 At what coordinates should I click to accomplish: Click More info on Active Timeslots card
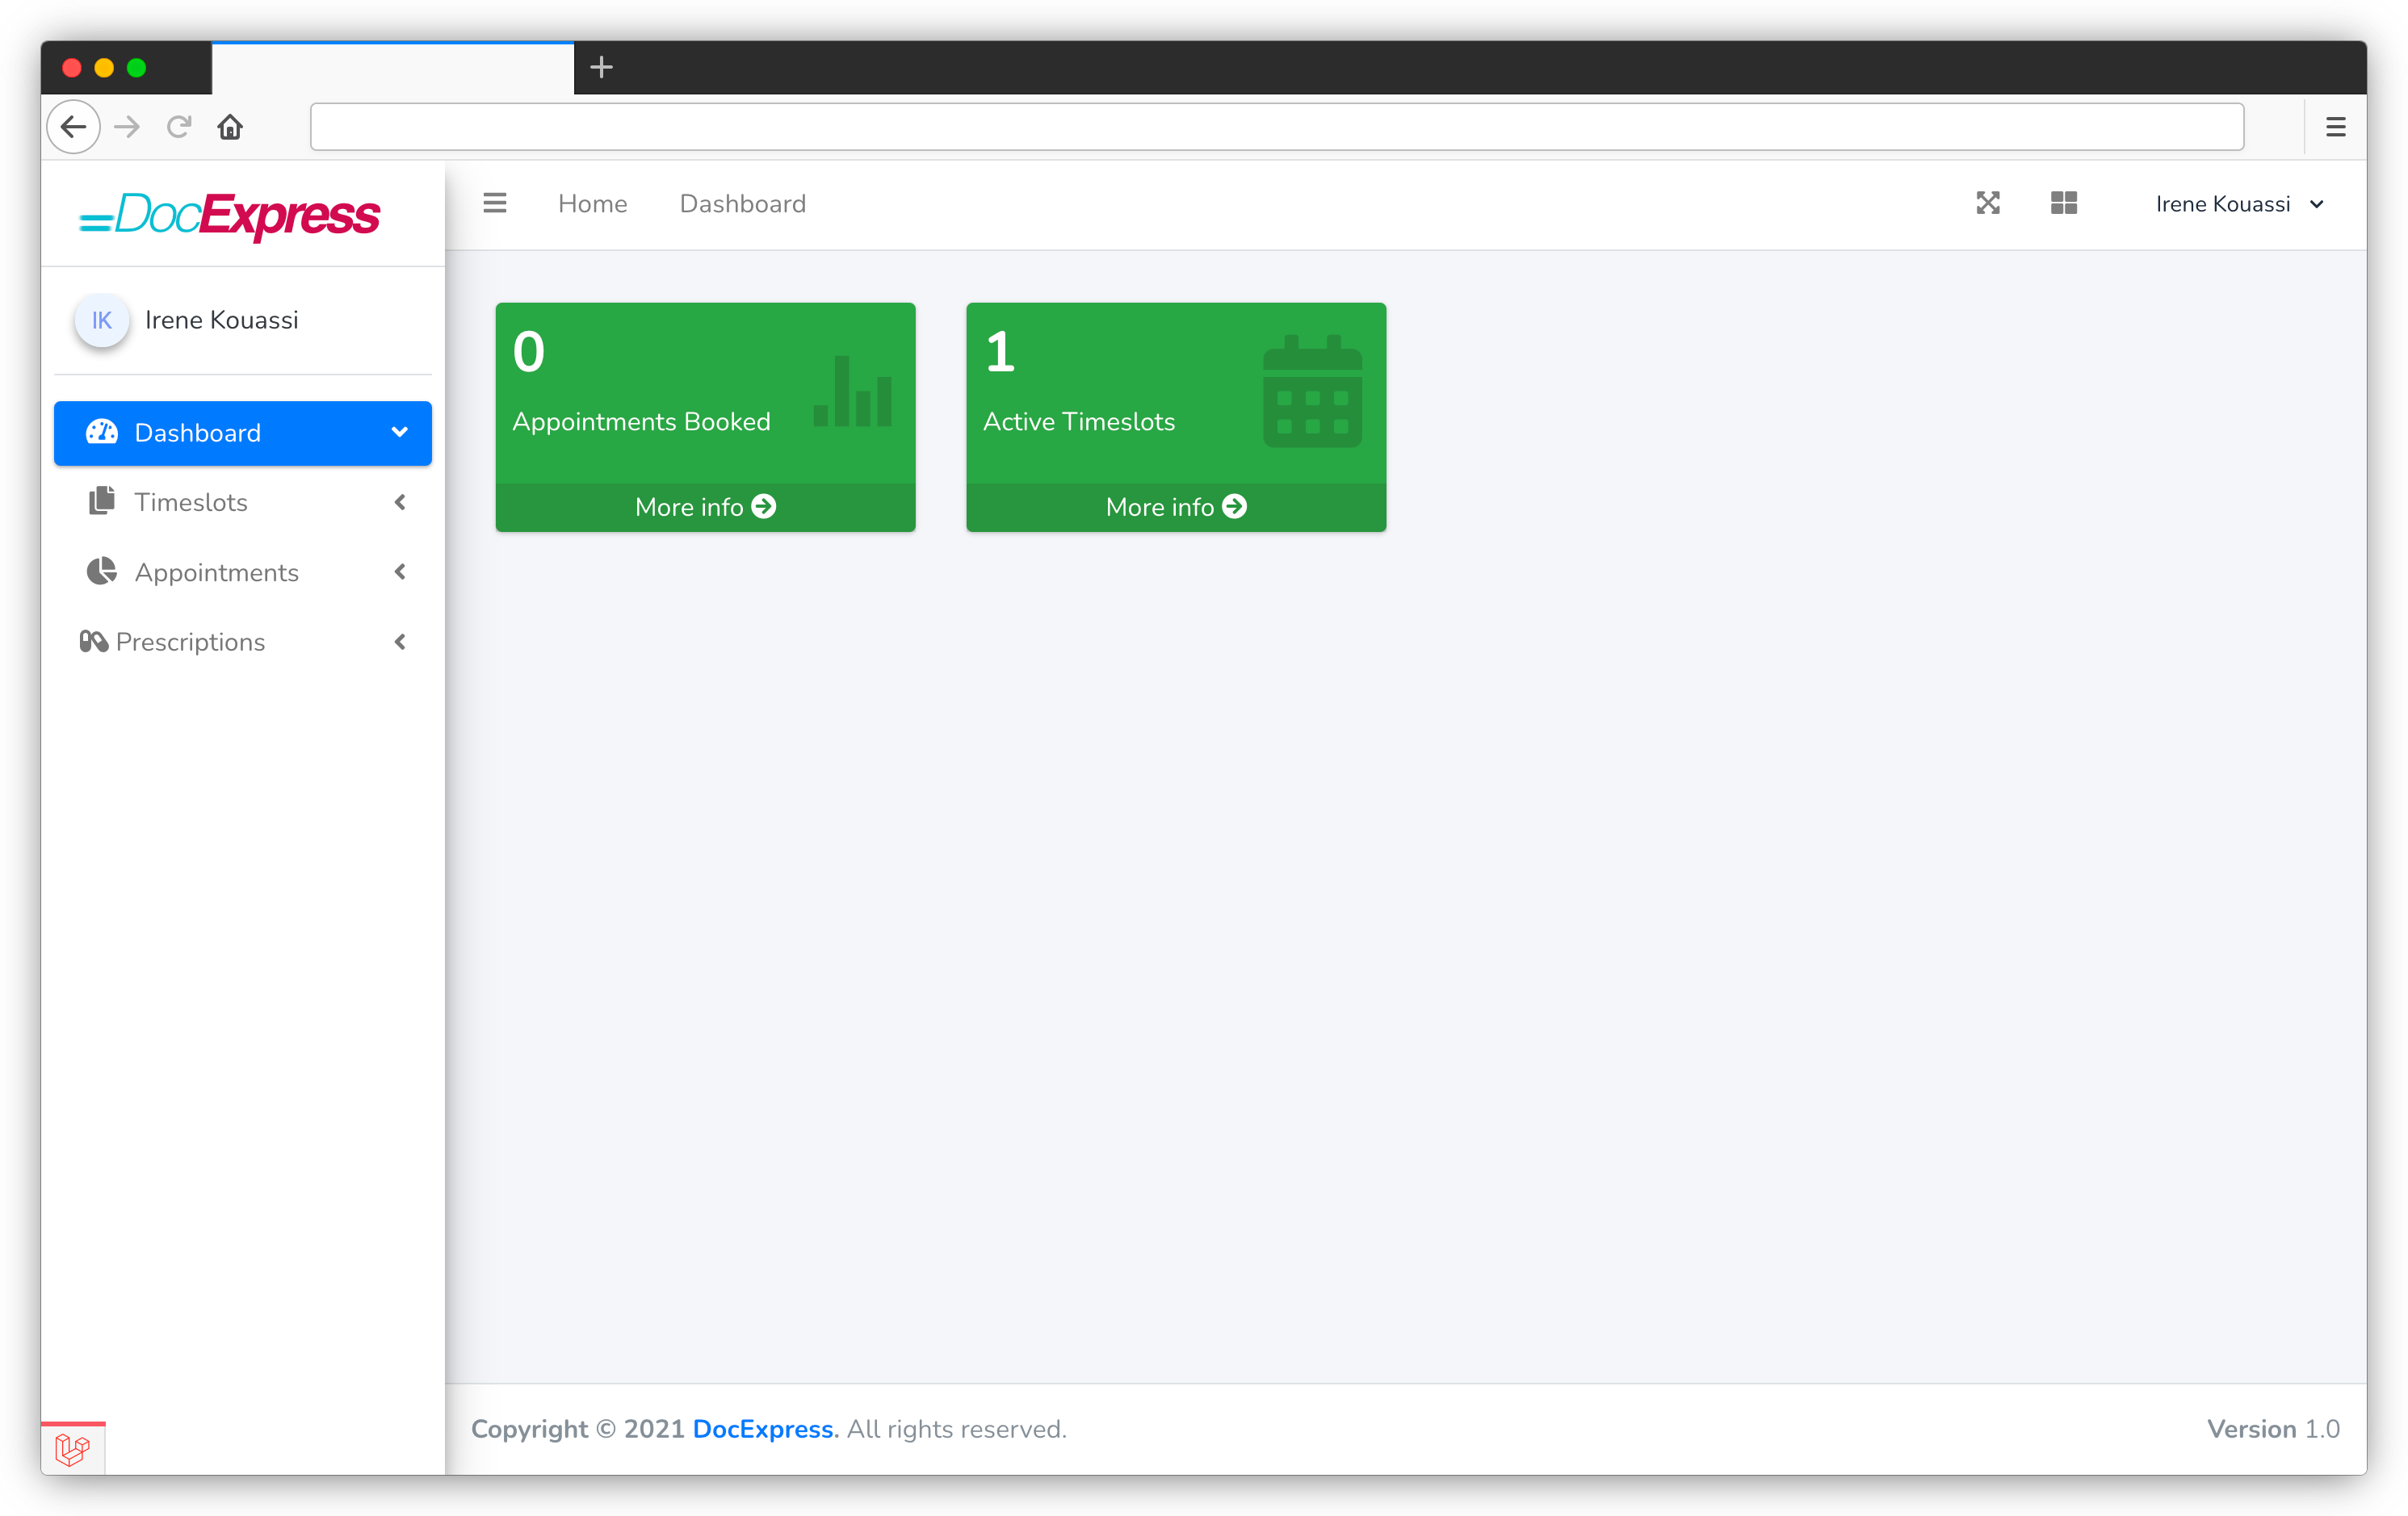coord(1175,508)
